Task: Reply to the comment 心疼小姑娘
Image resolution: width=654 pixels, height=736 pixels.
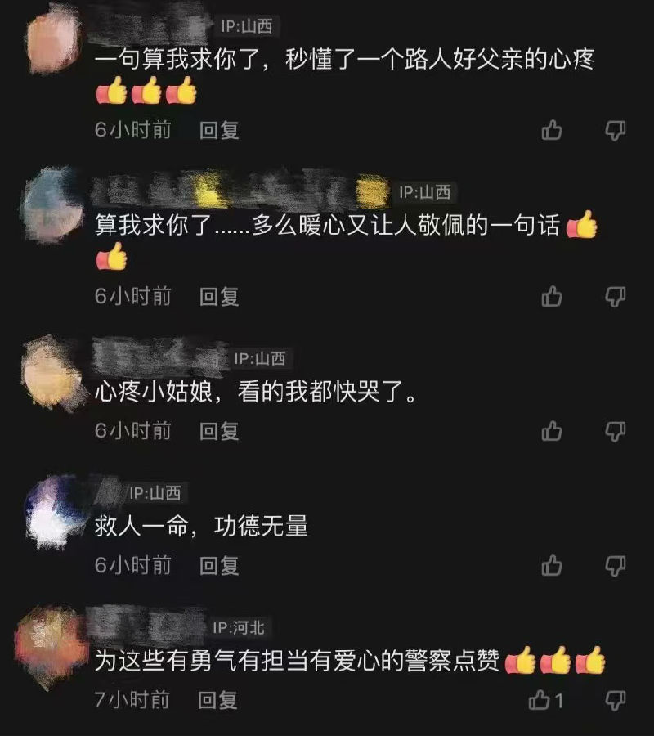Action: click(219, 431)
